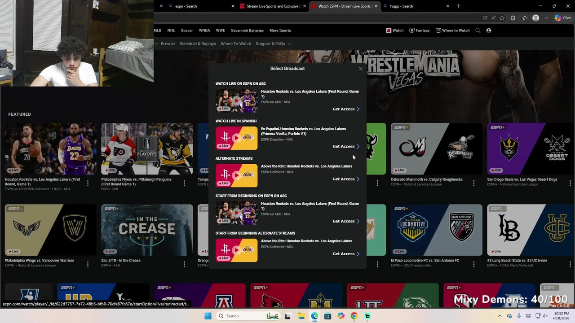The image size is (575, 323).
Task: Add this page to favorites star
Action: click(502, 18)
